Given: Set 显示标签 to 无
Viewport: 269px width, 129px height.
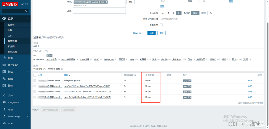Looking at the screenshot, I should pos(163,13).
